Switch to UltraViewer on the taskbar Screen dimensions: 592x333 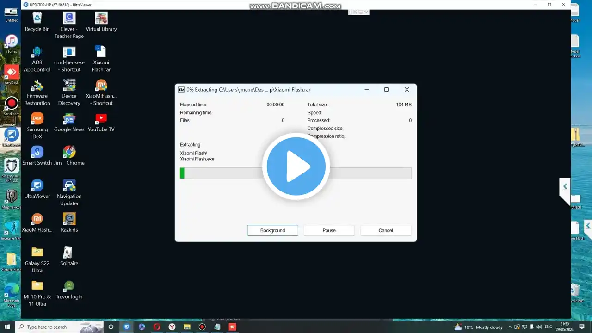(126, 327)
